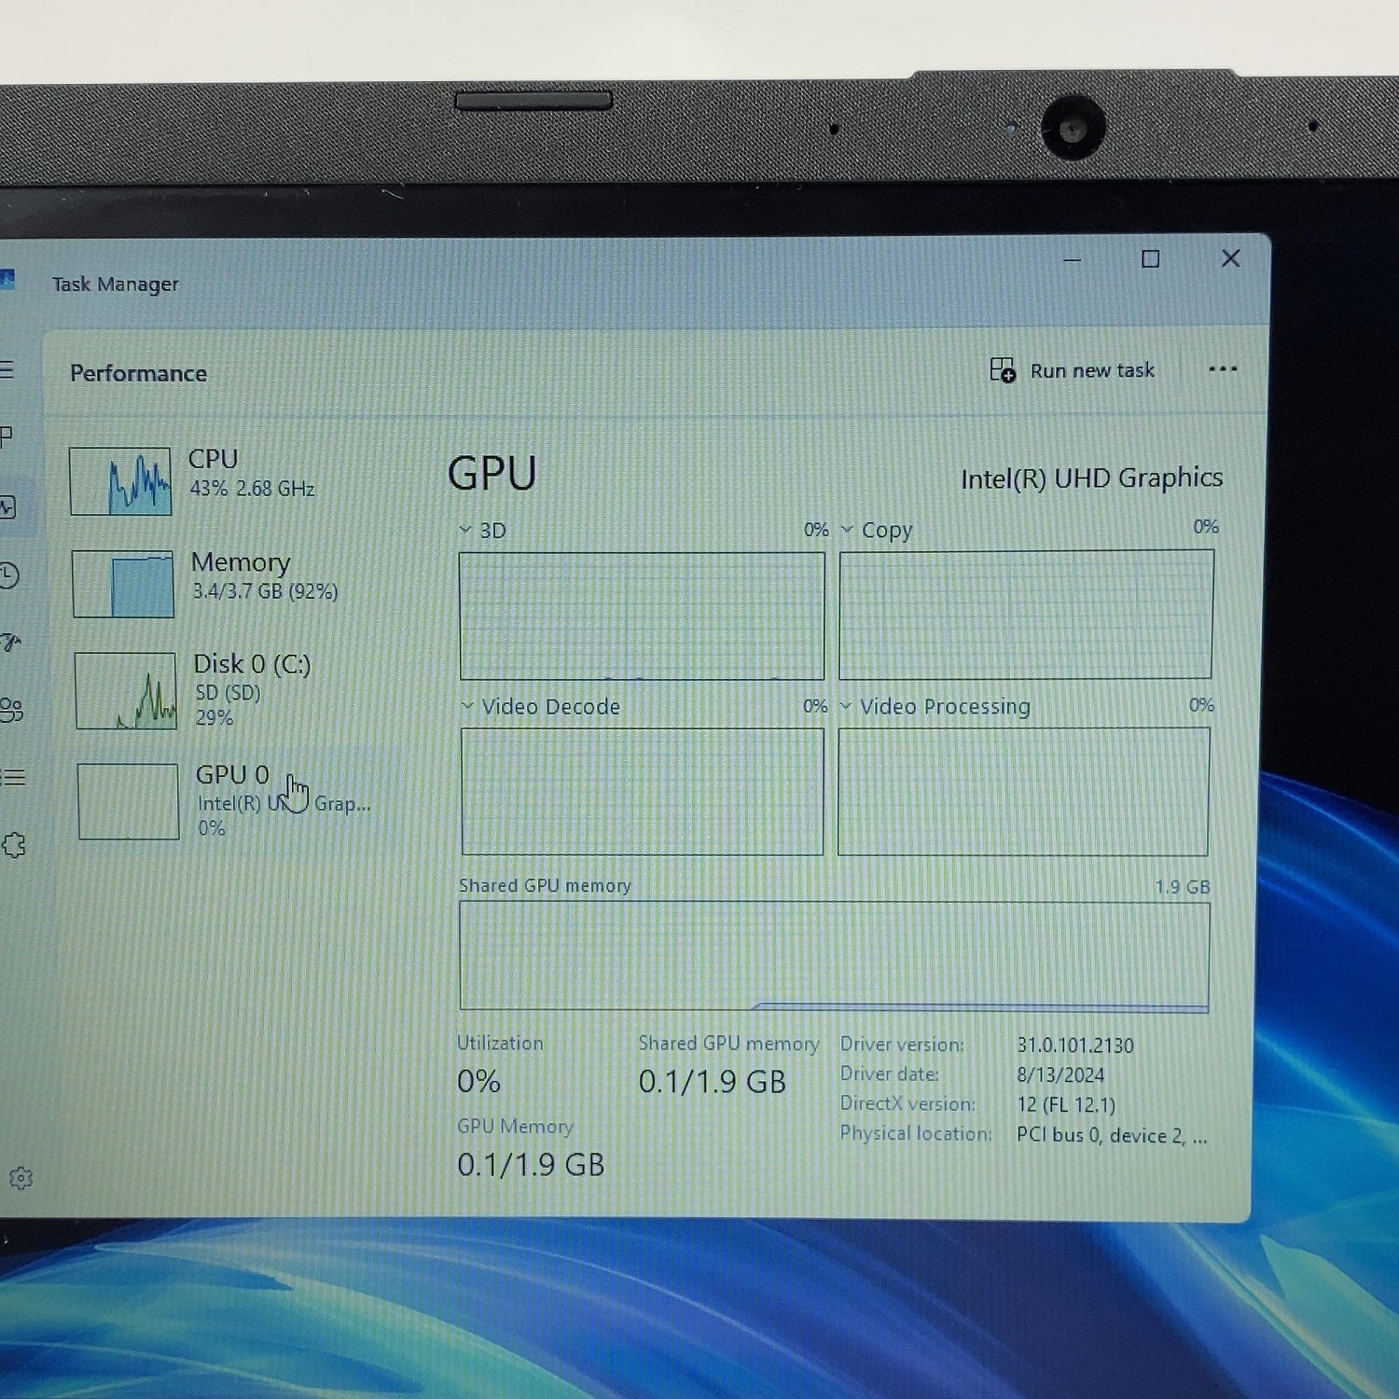Screen dimensions: 1399x1399
Task: Click the driver date 8/13/2024
Action: (1060, 1075)
